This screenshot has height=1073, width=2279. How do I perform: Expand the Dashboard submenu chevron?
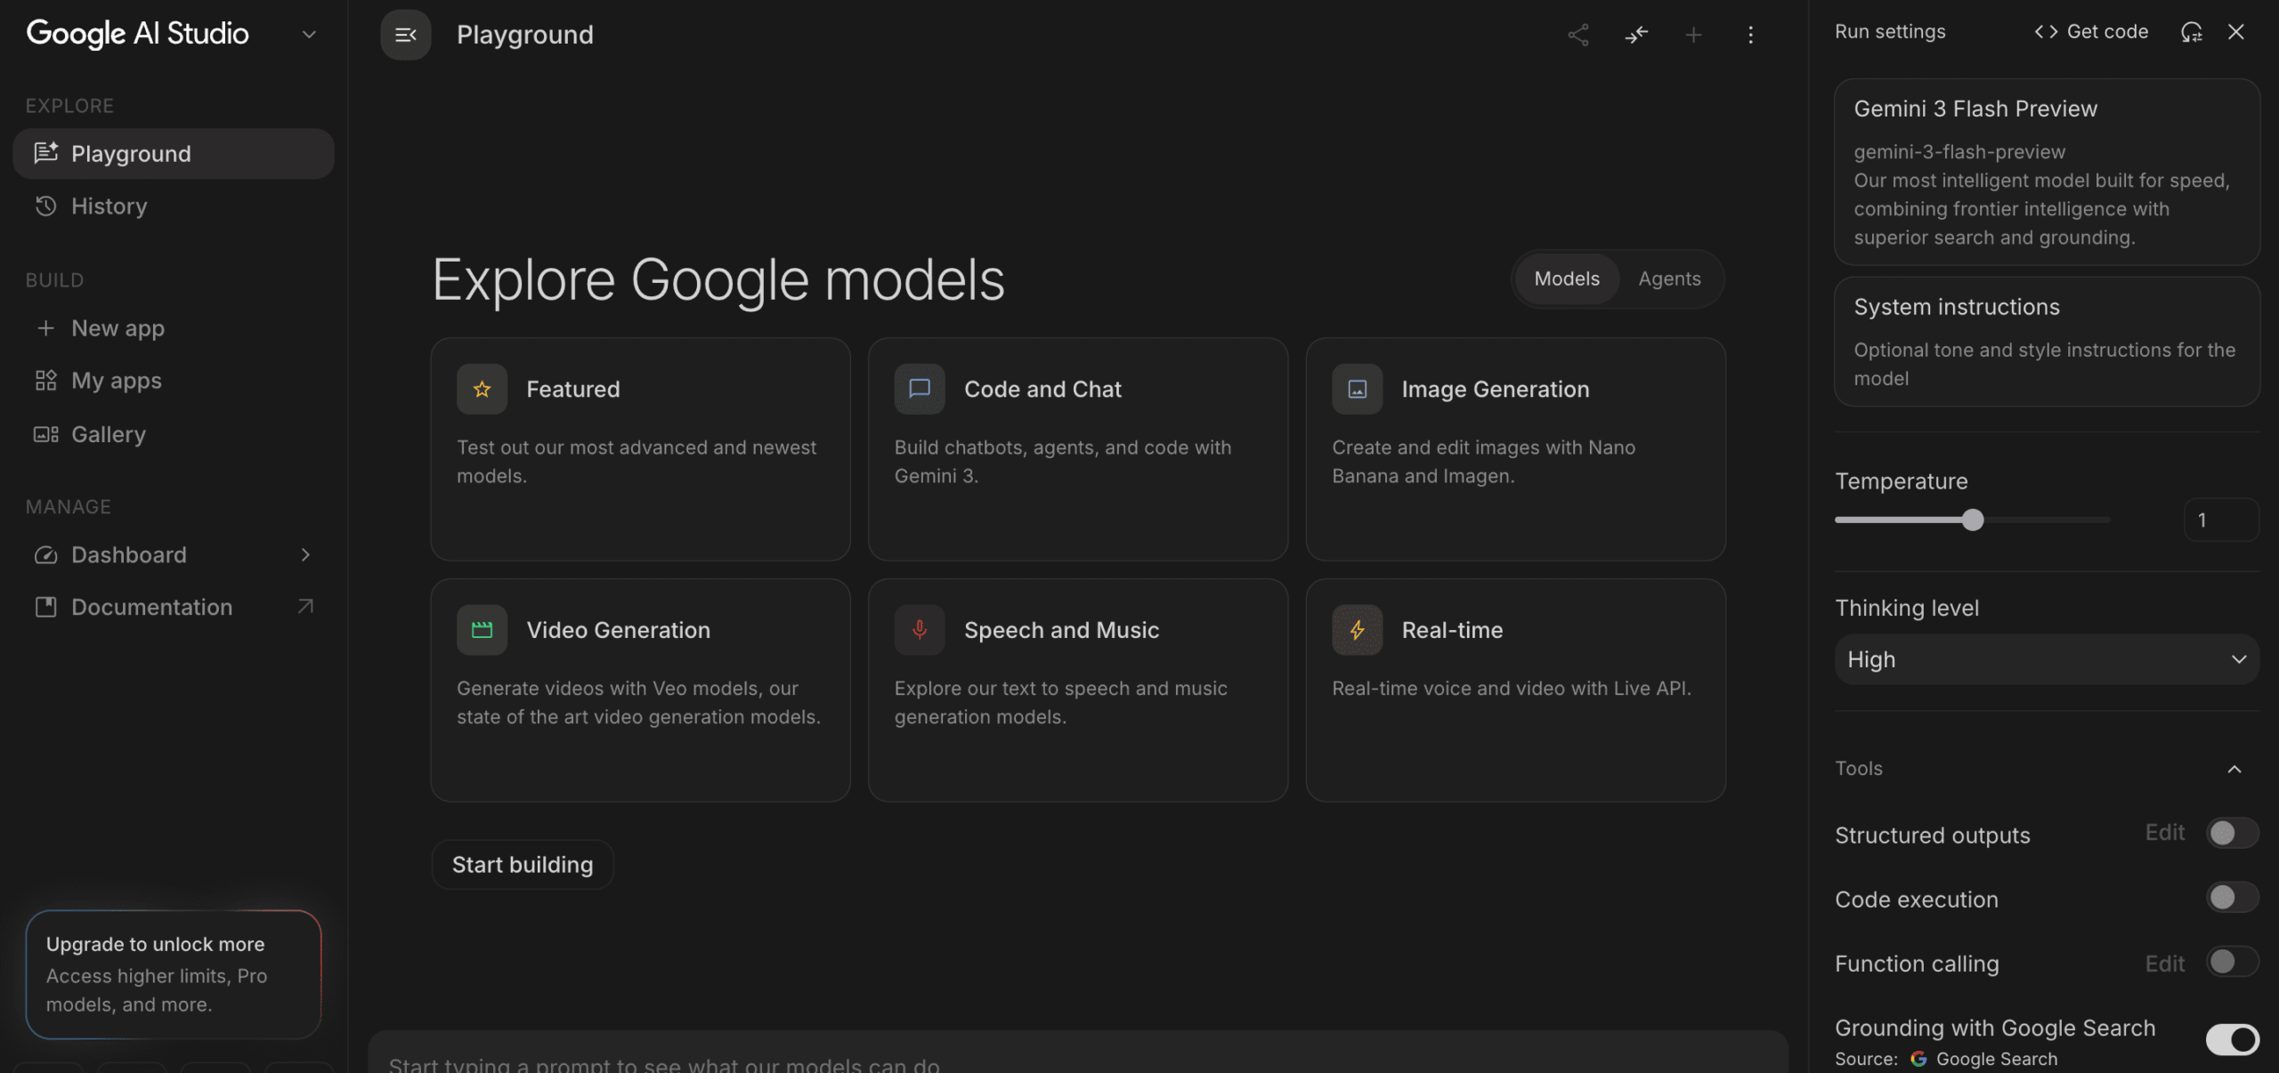(x=305, y=555)
